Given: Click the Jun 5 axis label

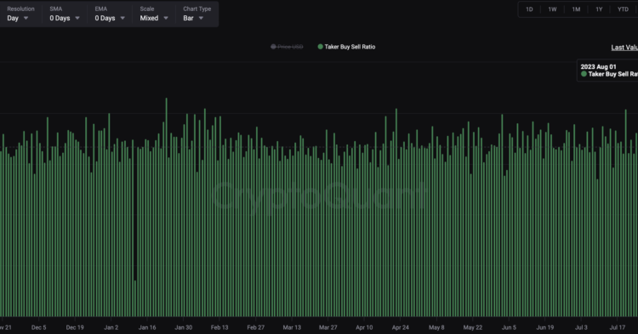Looking at the screenshot, I should (509, 327).
